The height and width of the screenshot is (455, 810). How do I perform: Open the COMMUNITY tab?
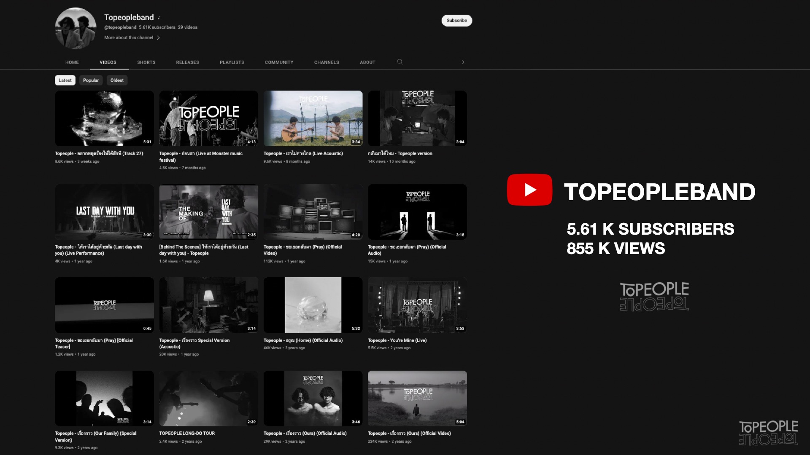pos(279,62)
